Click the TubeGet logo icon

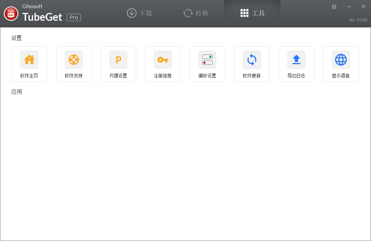point(11,13)
